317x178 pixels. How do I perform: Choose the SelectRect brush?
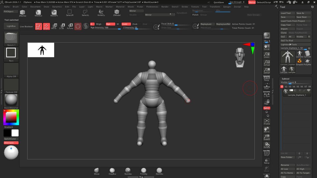pyautogui.click(x=70, y=13)
